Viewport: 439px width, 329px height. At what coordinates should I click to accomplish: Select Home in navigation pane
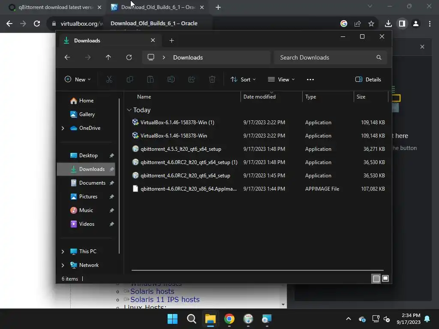tap(86, 101)
